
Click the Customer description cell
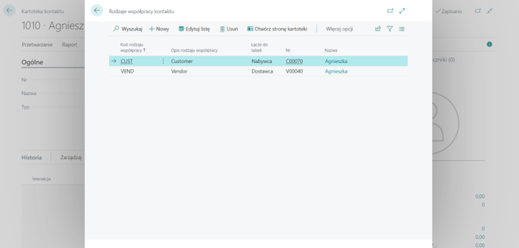tap(182, 61)
